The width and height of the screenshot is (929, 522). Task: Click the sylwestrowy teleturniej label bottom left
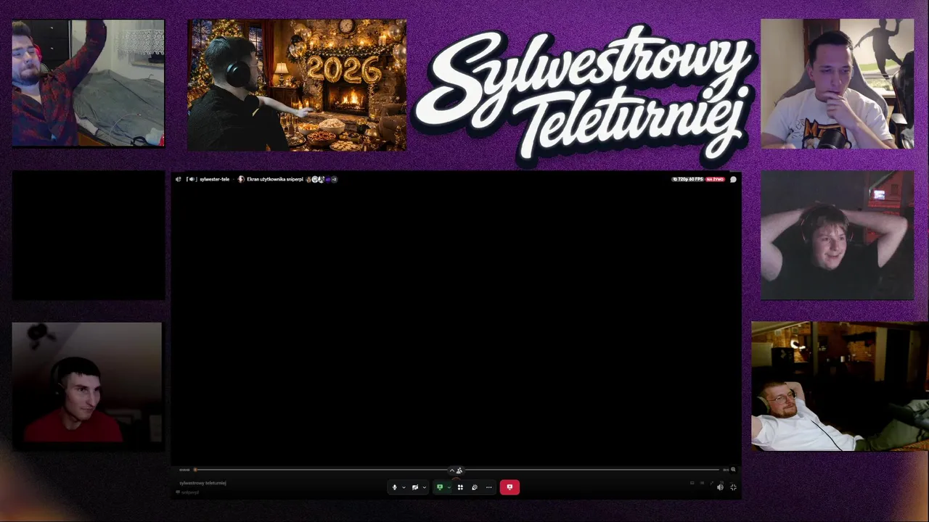(x=202, y=483)
